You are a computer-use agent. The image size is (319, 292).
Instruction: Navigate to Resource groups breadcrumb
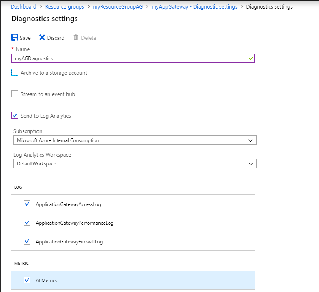click(x=65, y=7)
